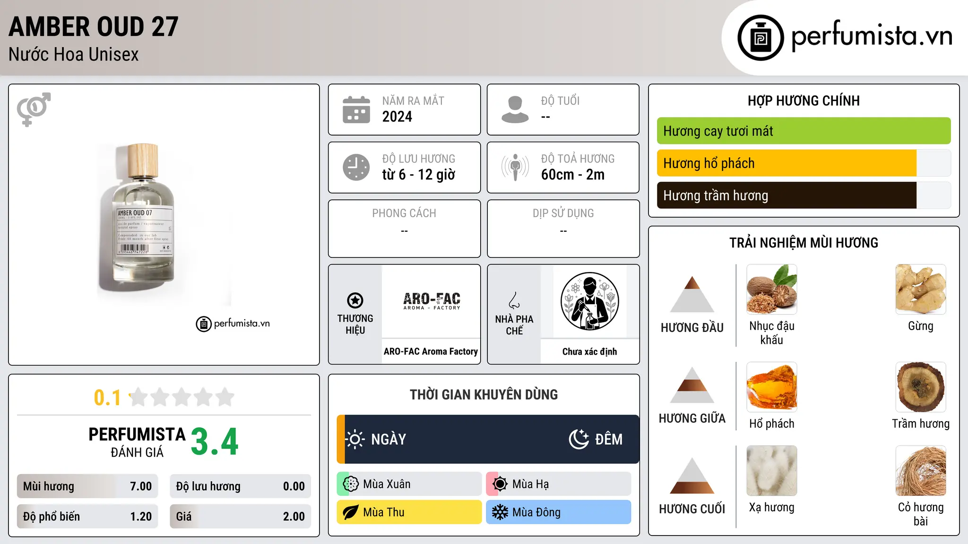Click the Giá 2.00 score bar

241,517
